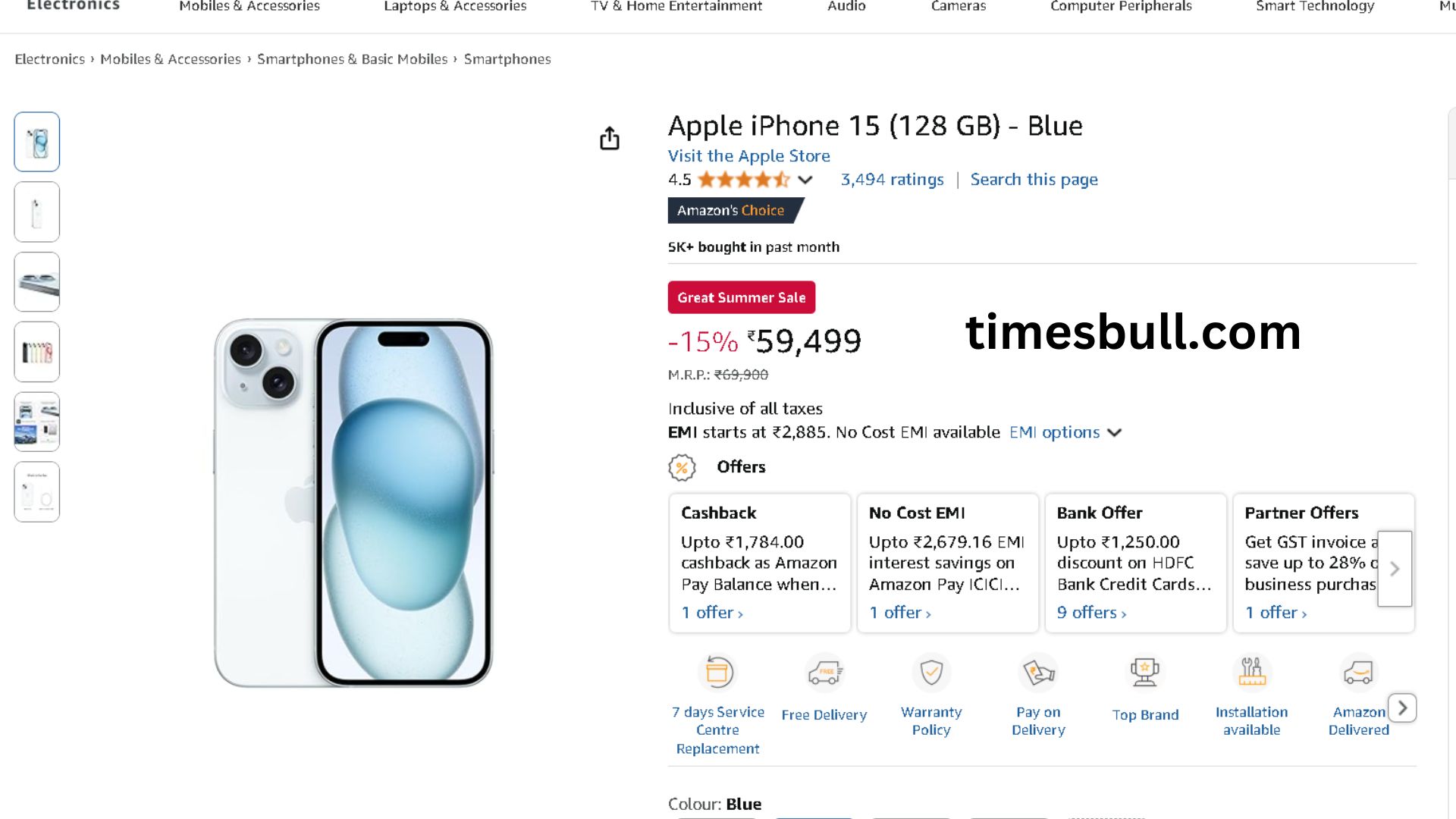Select the color variants thumbnail image

37,352
